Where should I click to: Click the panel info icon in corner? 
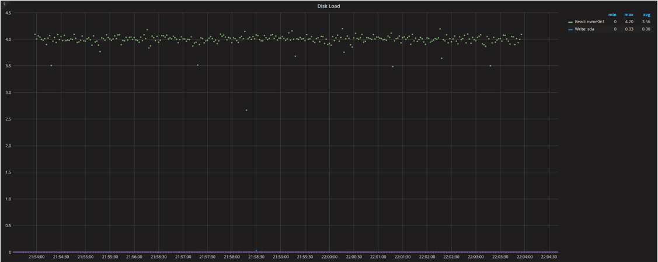(2, 2)
